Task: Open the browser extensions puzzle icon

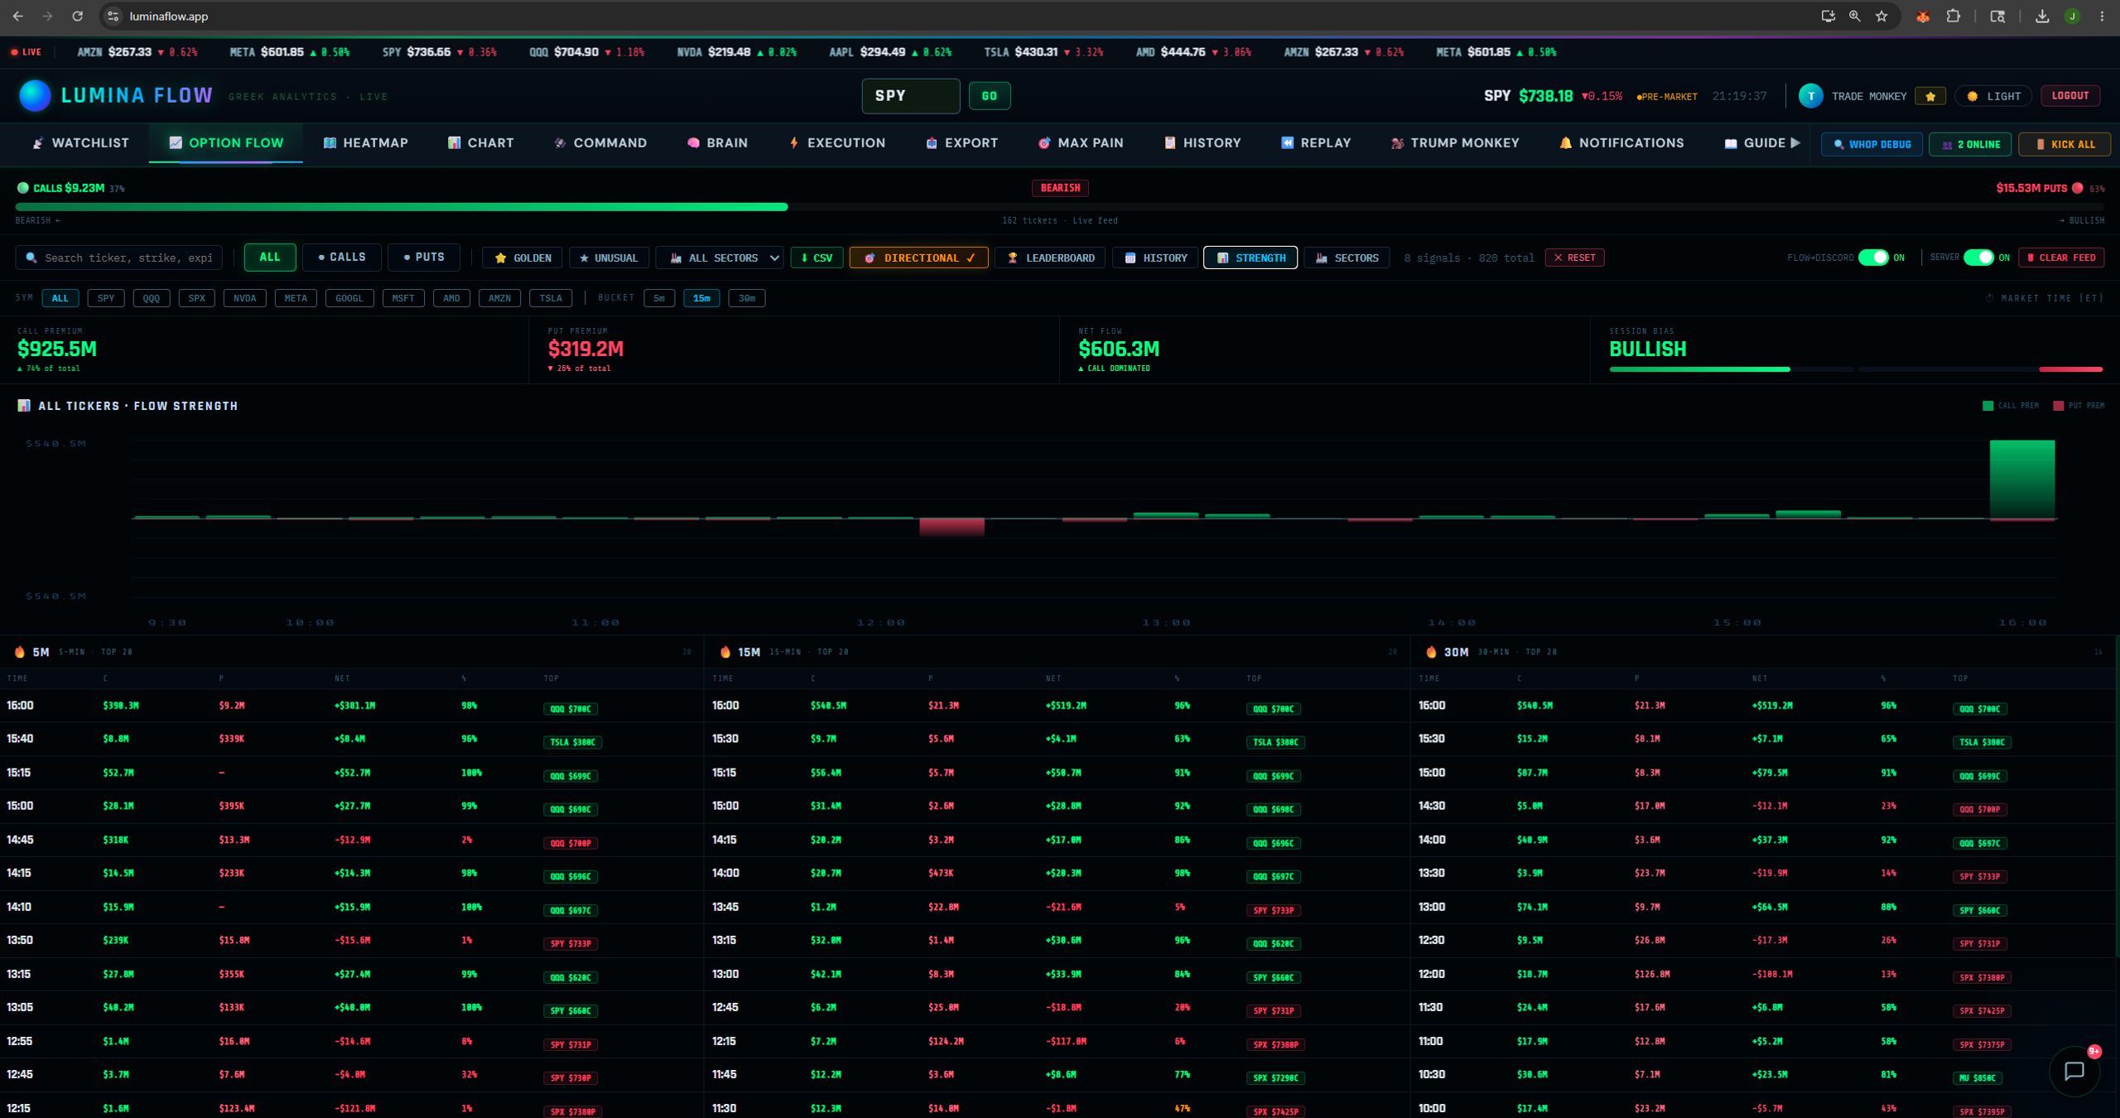Action: pos(1953,16)
